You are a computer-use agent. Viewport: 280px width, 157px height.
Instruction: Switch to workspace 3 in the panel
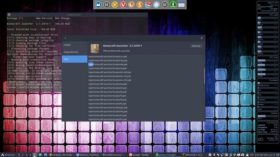coord(26,155)
